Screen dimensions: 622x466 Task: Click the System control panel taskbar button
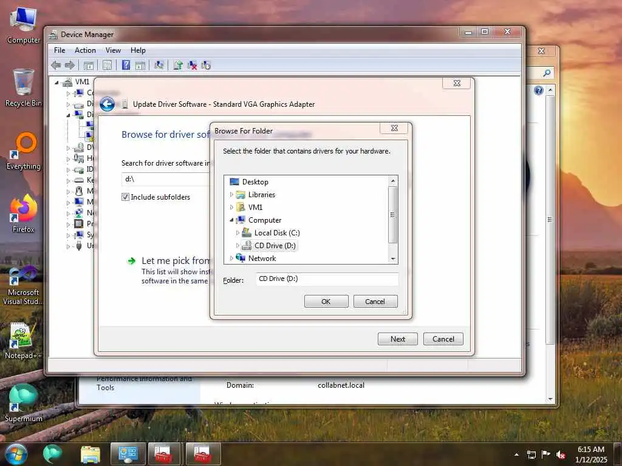(128, 454)
